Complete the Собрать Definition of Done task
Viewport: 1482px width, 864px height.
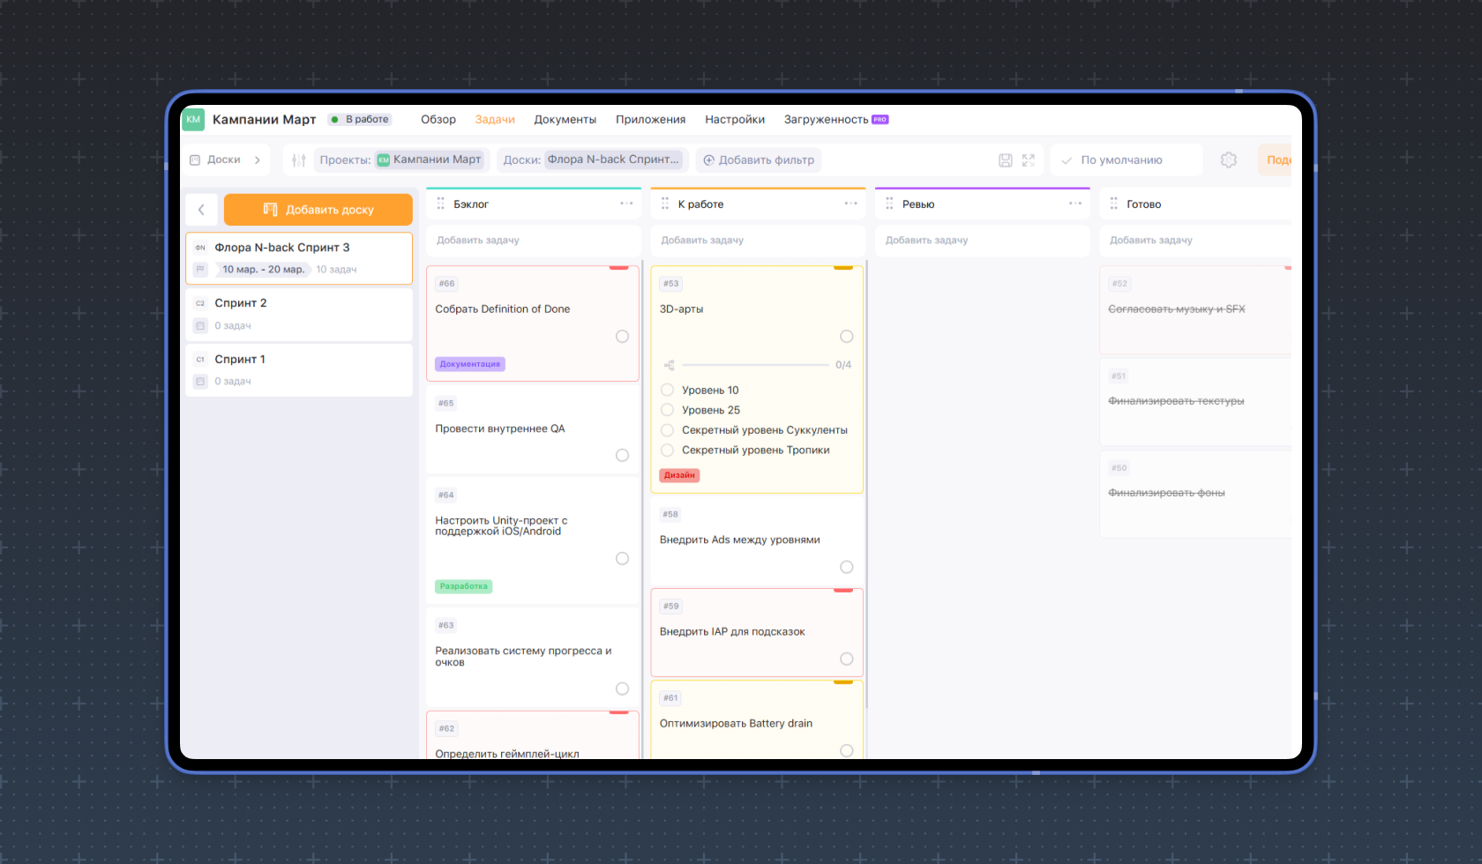click(622, 336)
